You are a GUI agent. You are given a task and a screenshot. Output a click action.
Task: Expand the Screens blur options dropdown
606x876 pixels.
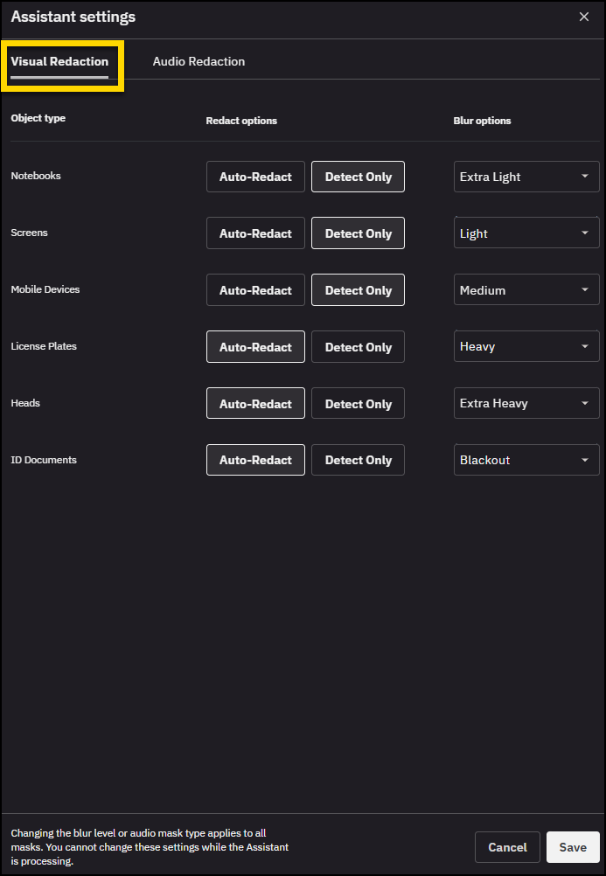(526, 233)
